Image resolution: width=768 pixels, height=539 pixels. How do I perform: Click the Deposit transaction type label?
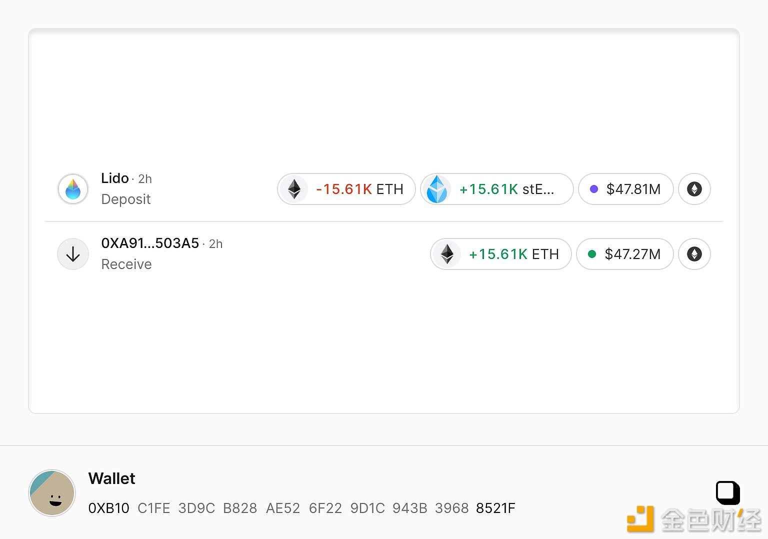126,199
